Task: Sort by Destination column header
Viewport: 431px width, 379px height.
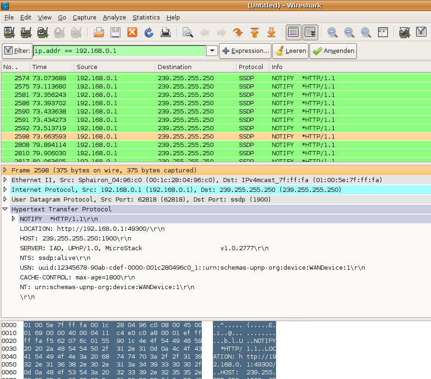Action: [196, 67]
